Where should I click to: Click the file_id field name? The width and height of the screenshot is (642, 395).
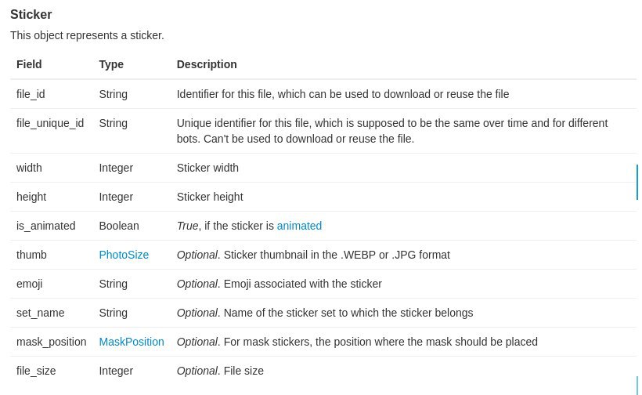pyautogui.click(x=31, y=94)
